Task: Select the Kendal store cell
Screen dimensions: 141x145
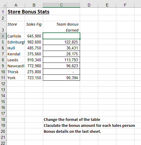Action: pos(16,54)
